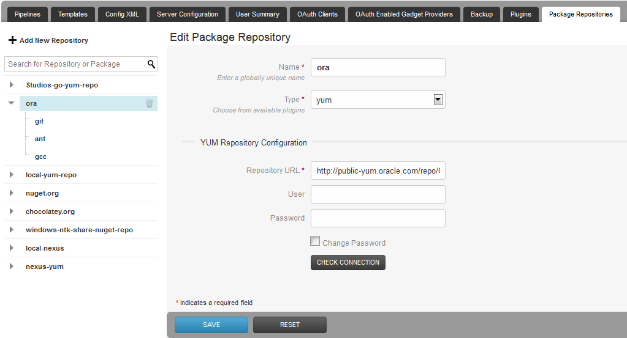Switch to the Pipelines tab
Screen dimensions: 627x338
[27, 14]
